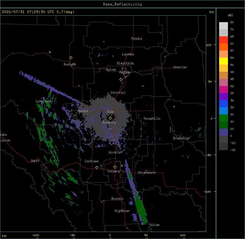
Task: Click the 2021/07/31 07:29:30 UTC timestamp
Action: click(x=28, y=12)
